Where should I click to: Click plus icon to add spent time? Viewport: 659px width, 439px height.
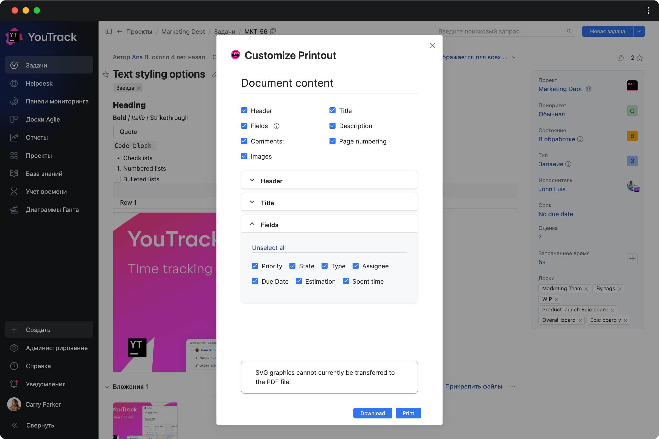click(632, 258)
